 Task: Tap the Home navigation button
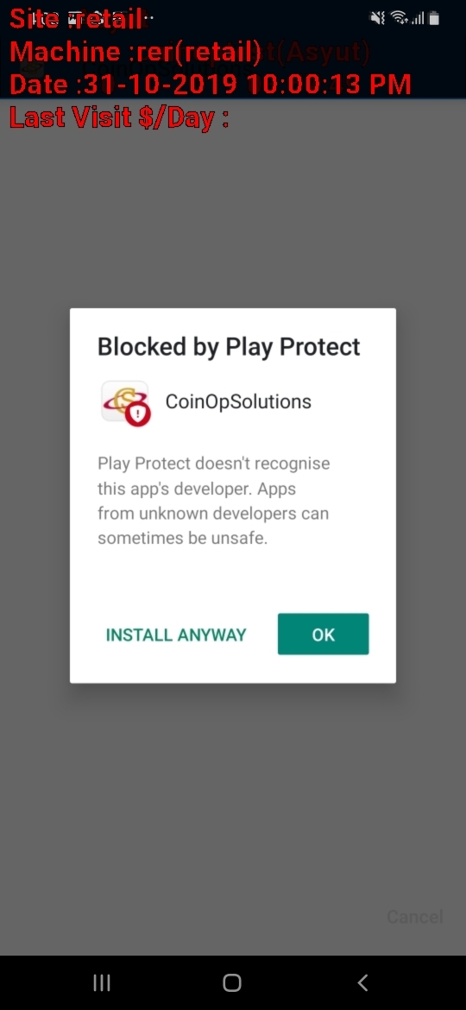pos(232,982)
